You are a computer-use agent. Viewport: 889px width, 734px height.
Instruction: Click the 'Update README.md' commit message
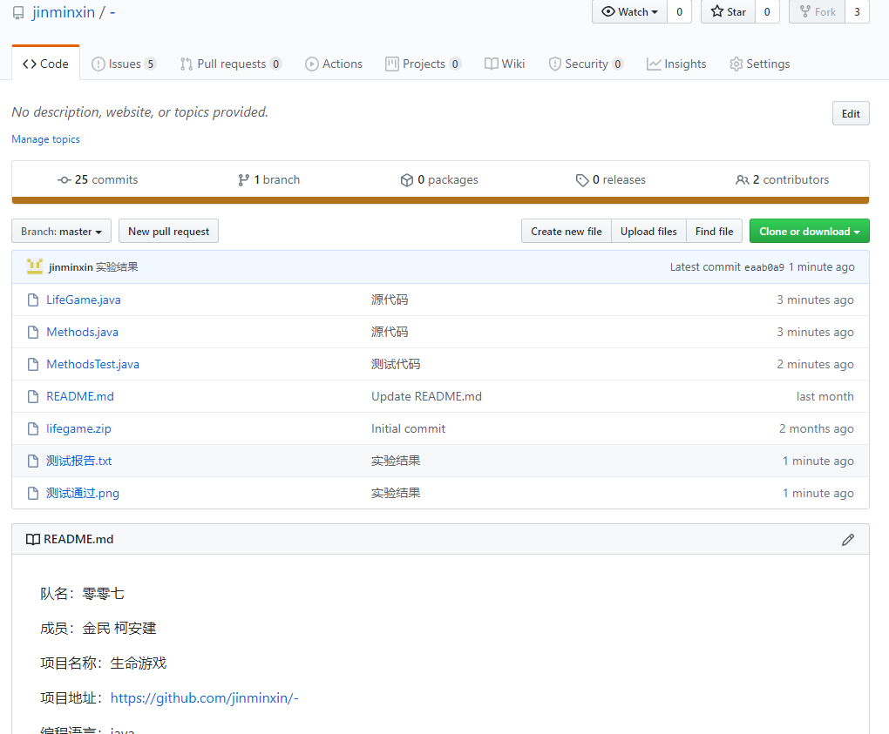[x=426, y=396]
